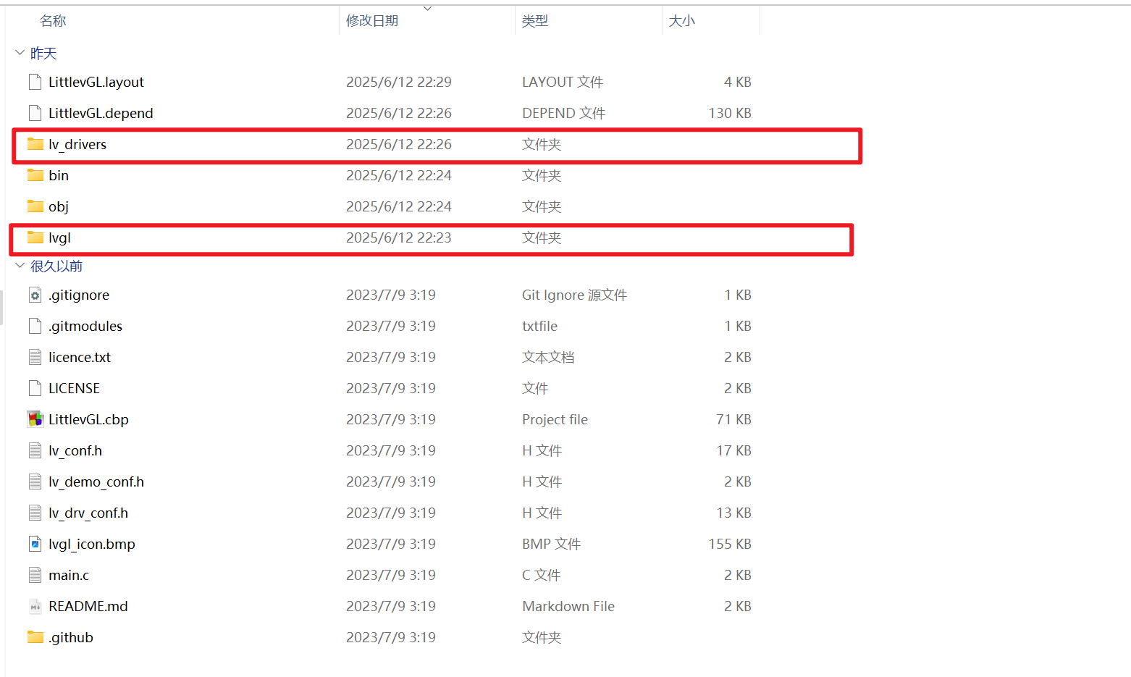The width and height of the screenshot is (1131, 677).
Task: Select the lvgl_icon.bmp image icon
Action: [35, 544]
